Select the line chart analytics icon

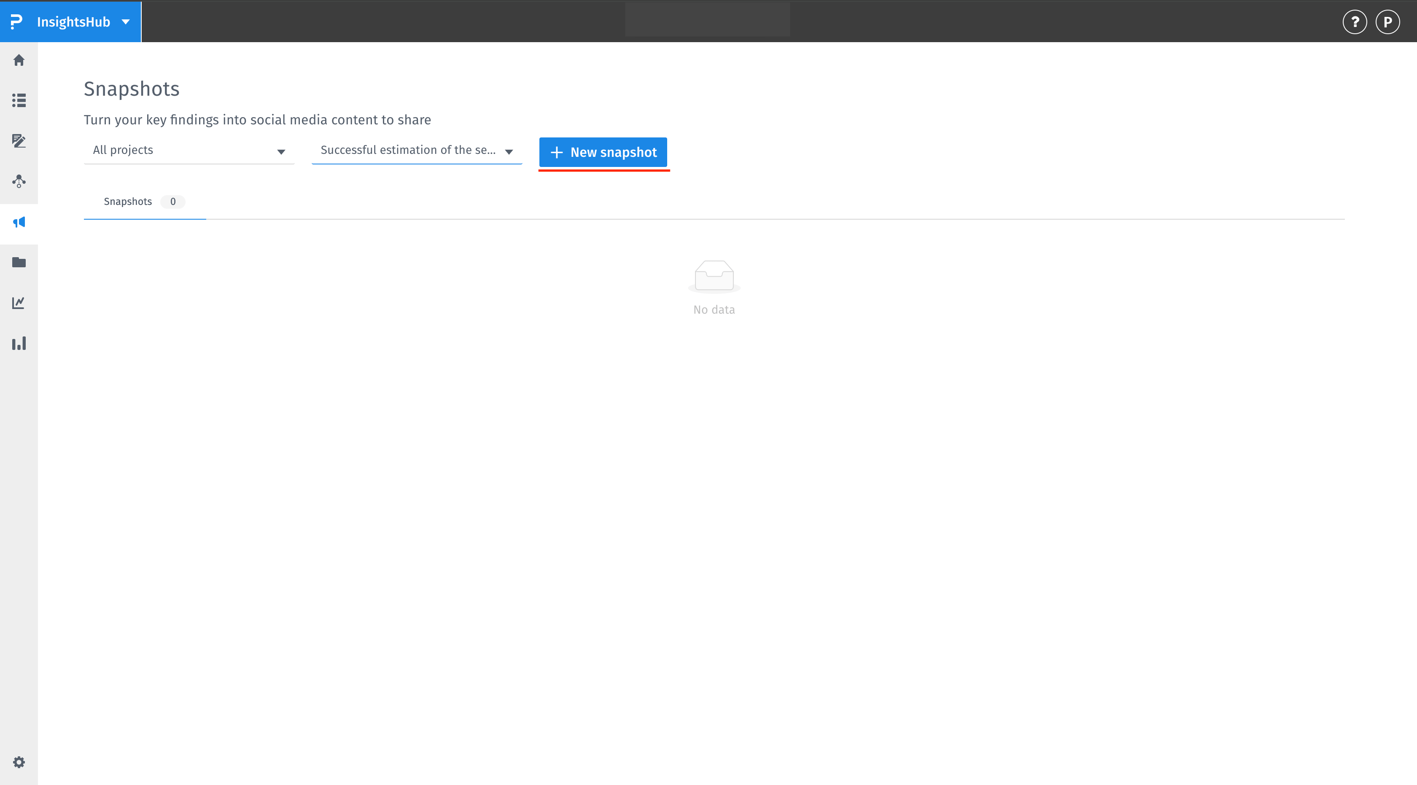point(19,303)
